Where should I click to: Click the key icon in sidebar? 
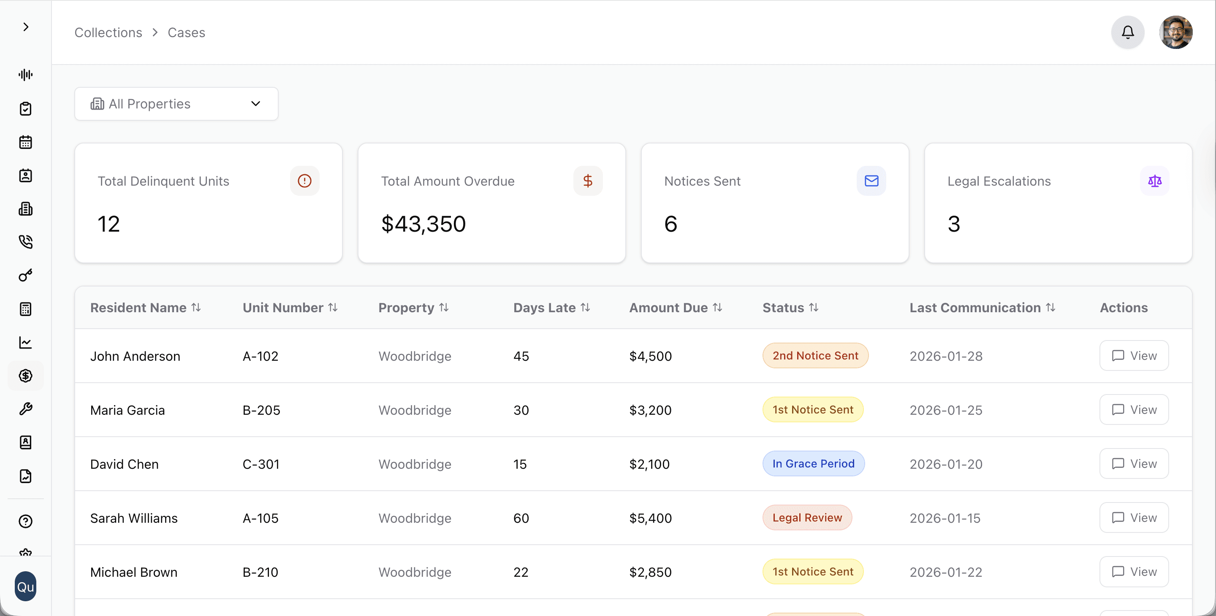coord(25,276)
